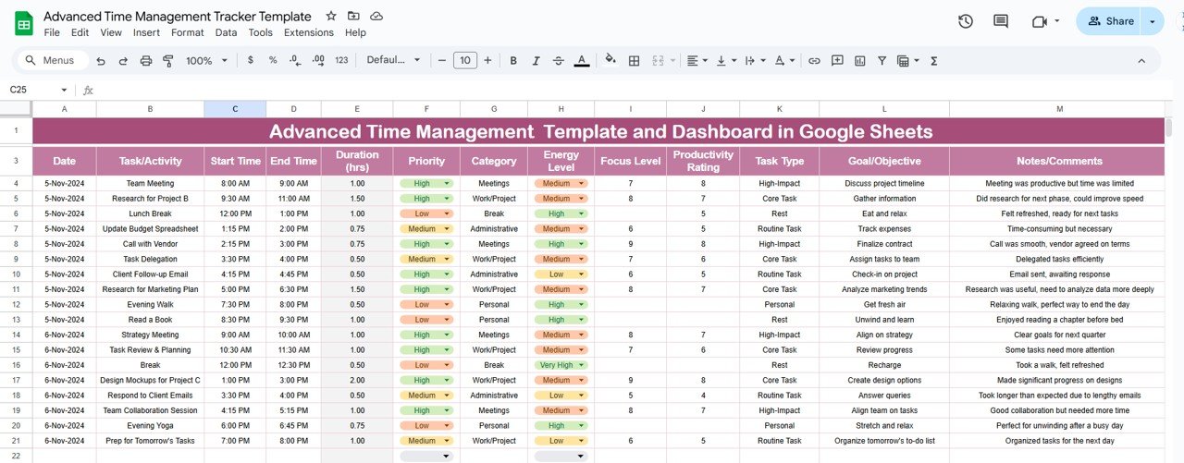Open Priority dropdown for Team Meeting
Screen dimensions: 1184x463
[x=448, y=183]
